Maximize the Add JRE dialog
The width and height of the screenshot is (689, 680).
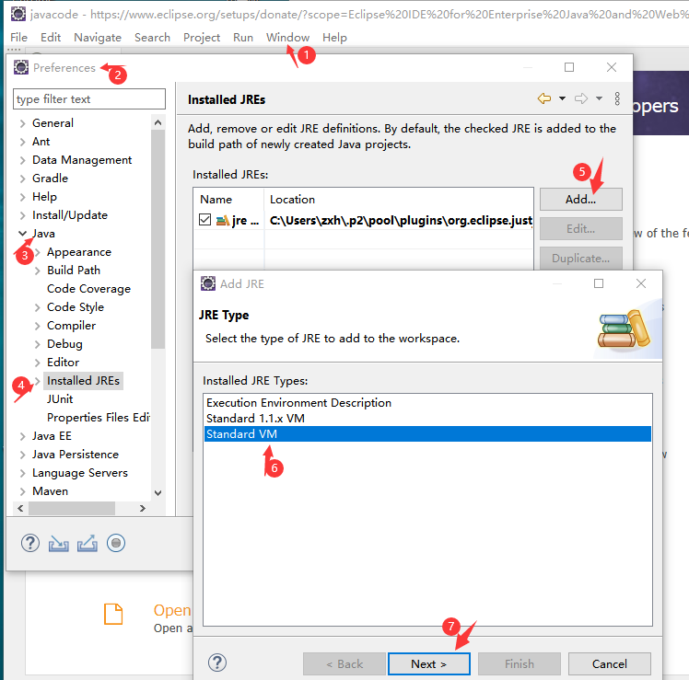(599, 283)
